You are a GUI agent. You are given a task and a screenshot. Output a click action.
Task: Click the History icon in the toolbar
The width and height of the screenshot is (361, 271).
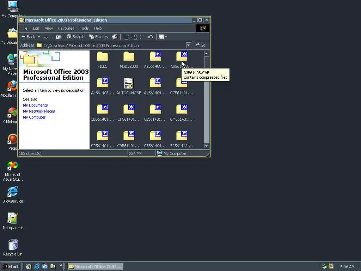[115, 37]
